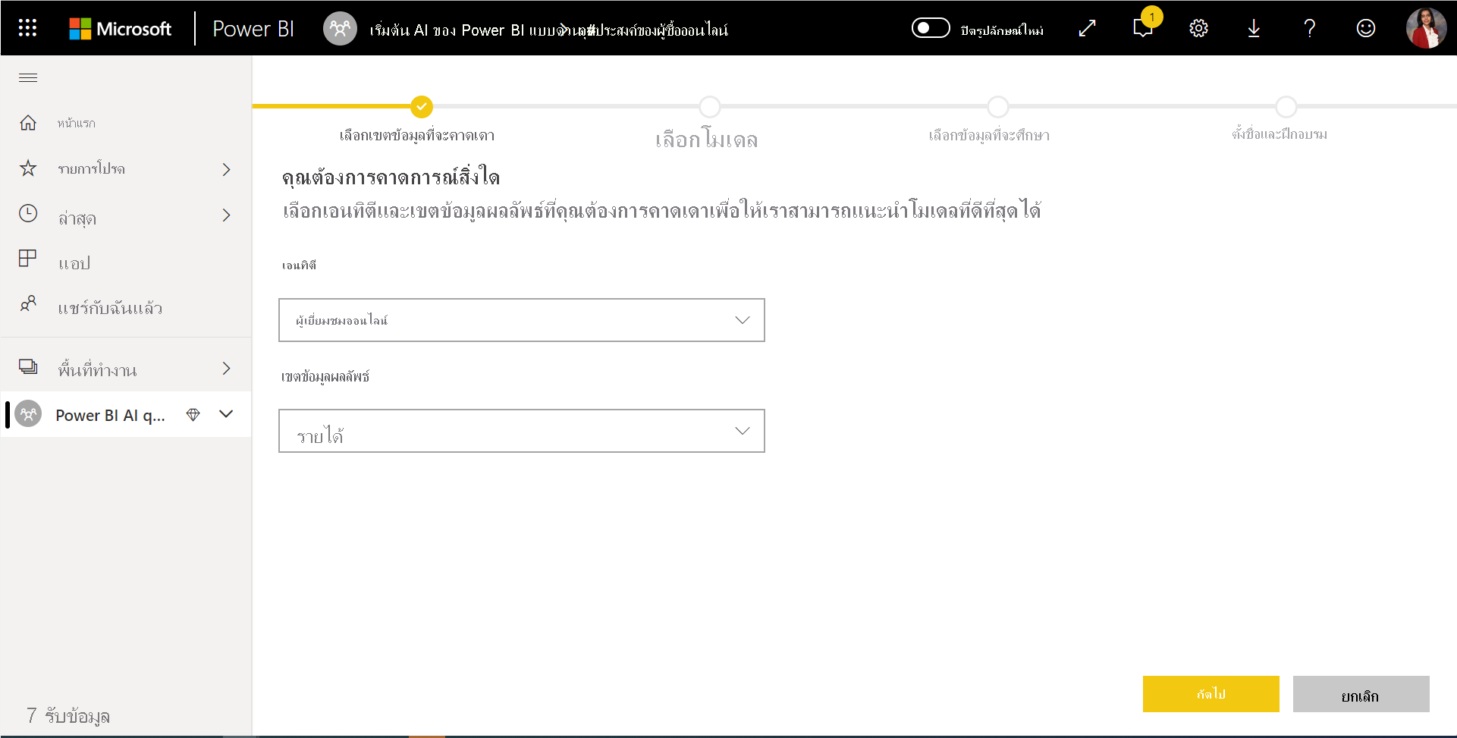Select the เลือกโมเดล step label
The width and height of the screenshot is (1457, 738).
coord(707,140)
